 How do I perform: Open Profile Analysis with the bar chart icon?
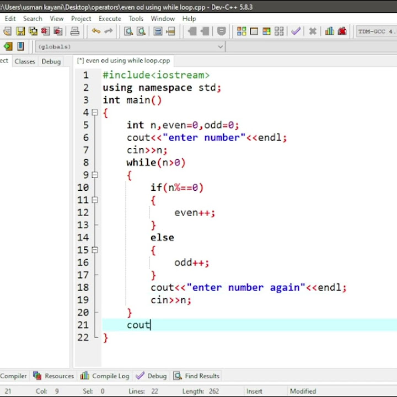tap(329, 31)
